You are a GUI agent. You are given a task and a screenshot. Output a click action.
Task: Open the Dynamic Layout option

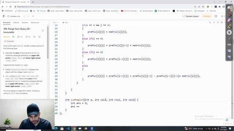point(191,16)
